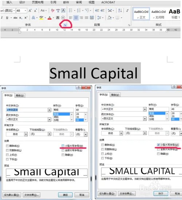Expand 西文字体 dropdown in the left Font dialog

[x=50, y=119]
